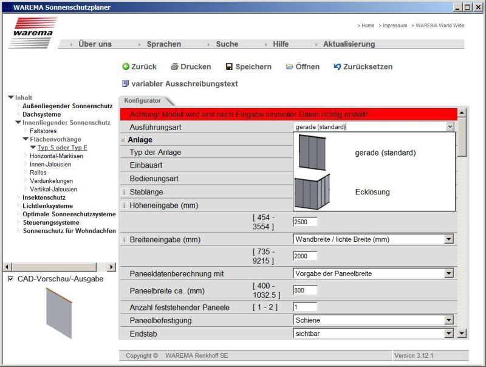Select the Ecklösung corner panel image
Viewport: 486px width, 367px height.
pyautogui.click(x=312, y=192)
